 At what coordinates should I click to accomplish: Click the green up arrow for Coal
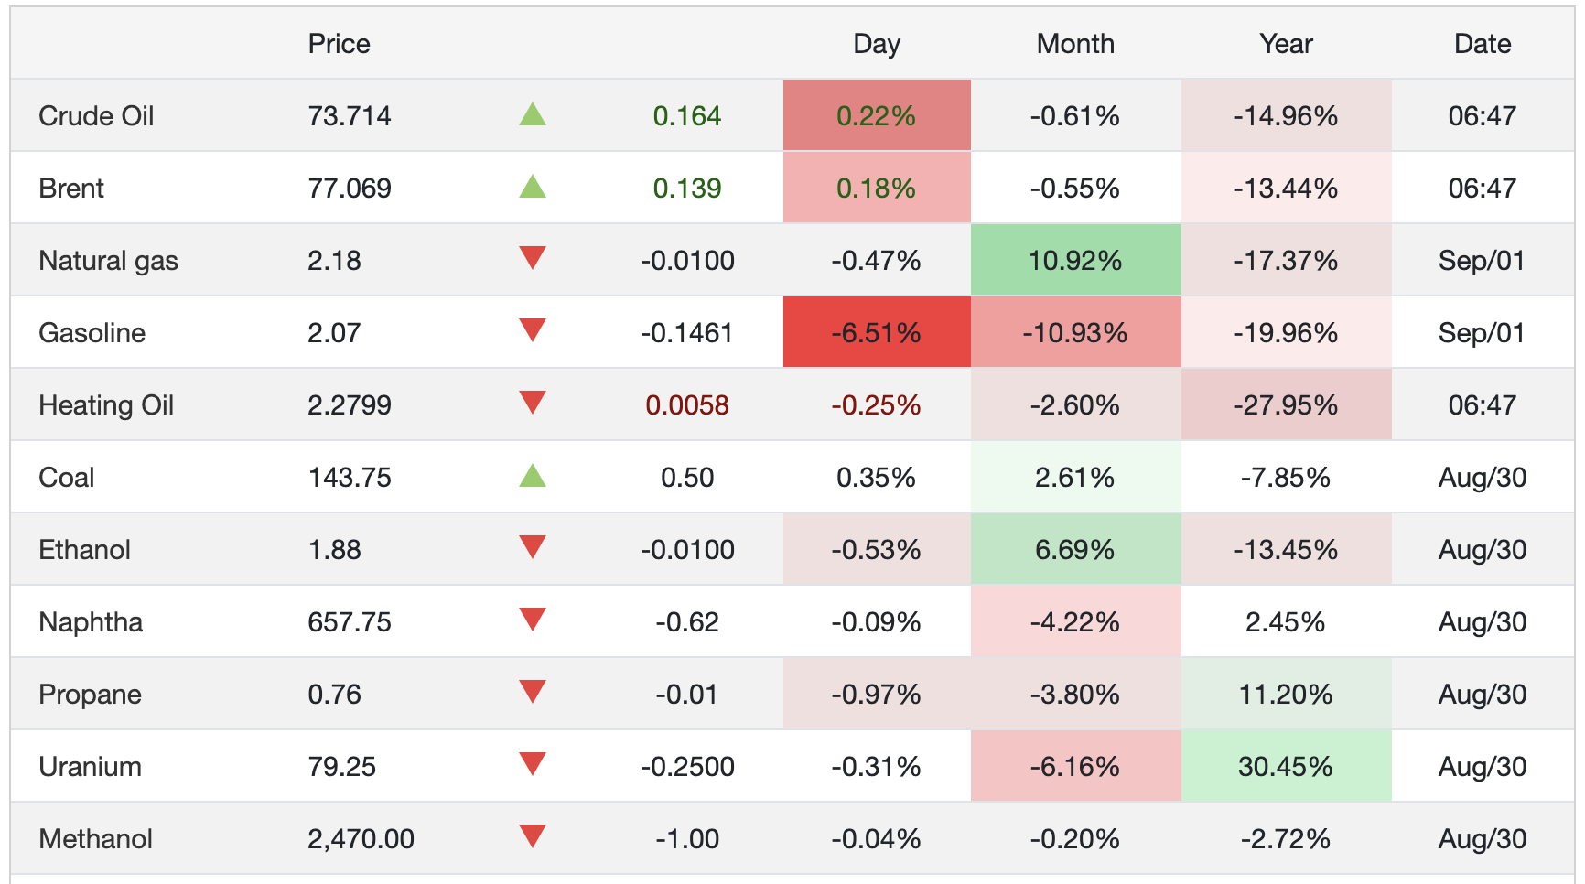point(533,476)
